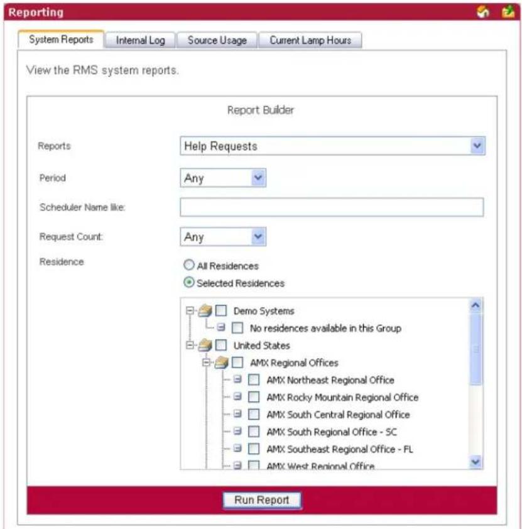Select the United States tree label

click(x=262, y=346)
